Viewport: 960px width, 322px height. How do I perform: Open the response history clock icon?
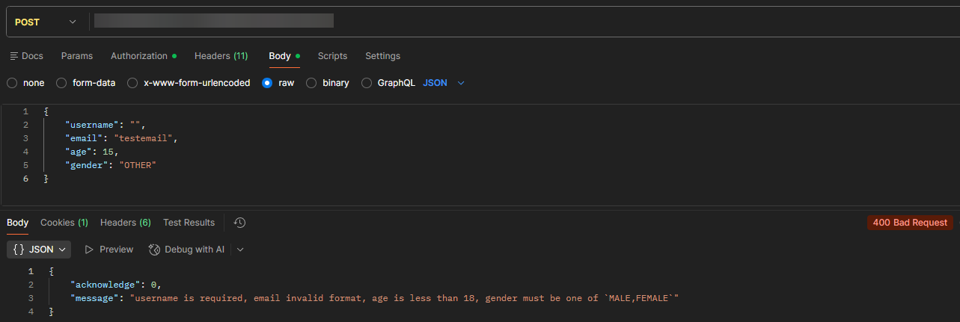(239, 223)
